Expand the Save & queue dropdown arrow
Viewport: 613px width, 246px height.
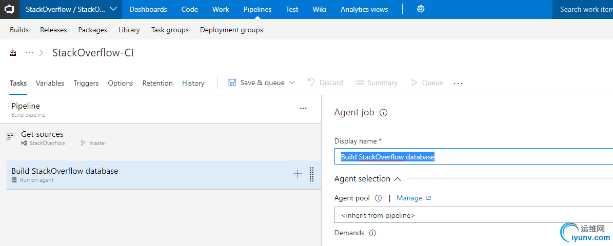point(292,83)
